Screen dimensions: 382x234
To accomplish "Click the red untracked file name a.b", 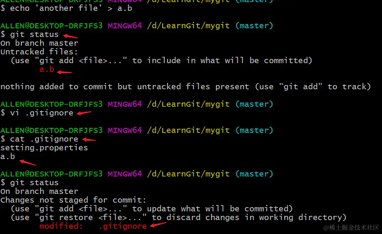I will (x=46, y=69).
